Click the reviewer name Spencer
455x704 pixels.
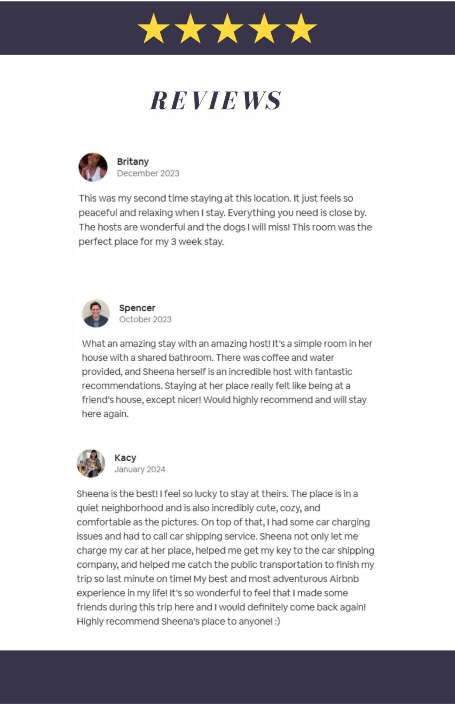pos(137,308)
